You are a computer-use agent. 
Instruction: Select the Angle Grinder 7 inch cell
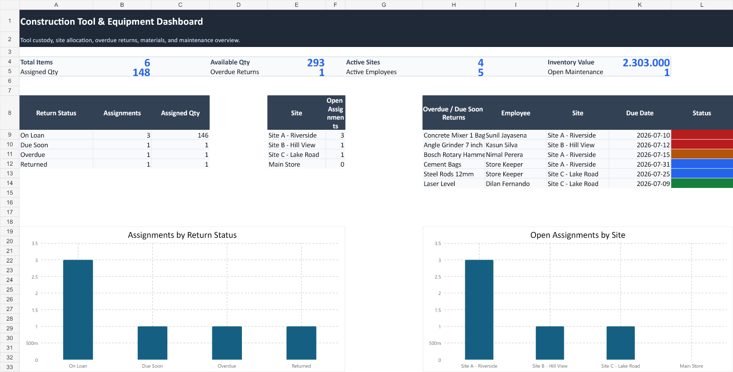coord(454,145)
